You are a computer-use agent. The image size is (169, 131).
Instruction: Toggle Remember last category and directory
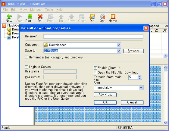point(27,57)
